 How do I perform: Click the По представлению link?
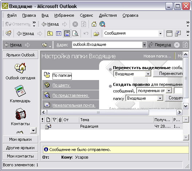tap(71, 95)
